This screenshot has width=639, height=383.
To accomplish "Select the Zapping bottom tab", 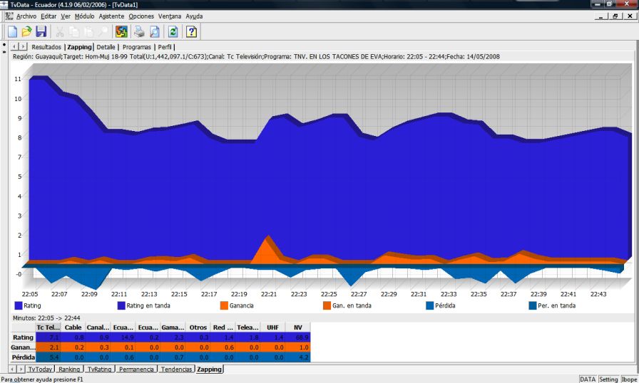I will click(x=209, y=369).
